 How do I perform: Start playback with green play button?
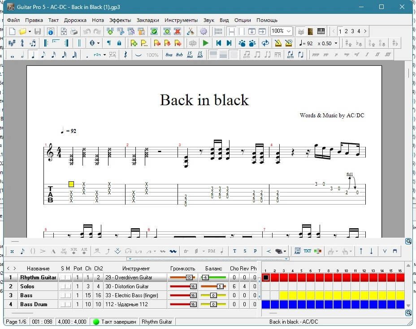pos(205,43)
